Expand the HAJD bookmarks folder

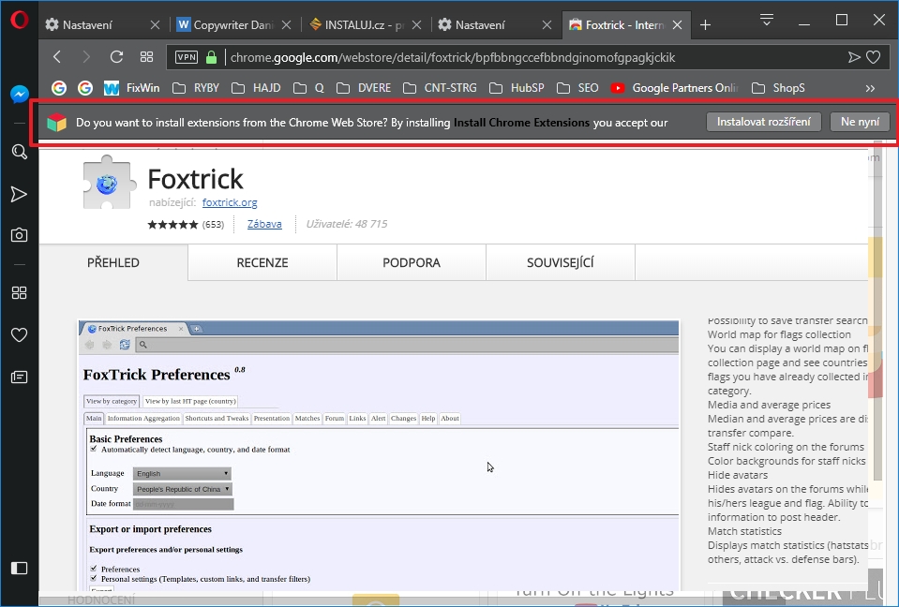[x=256, y=88]
